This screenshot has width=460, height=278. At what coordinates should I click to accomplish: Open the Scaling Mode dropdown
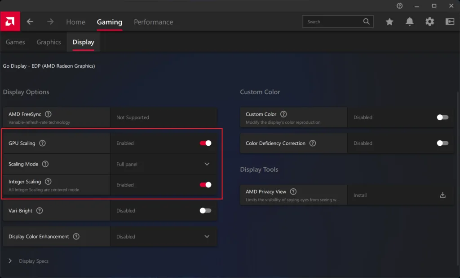click(x=164, y=164)
